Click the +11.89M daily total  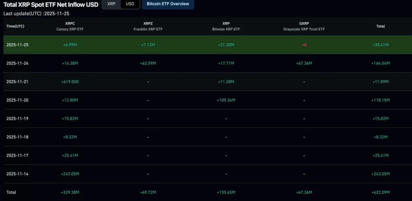pyautogui.click(x=381, y=82)
